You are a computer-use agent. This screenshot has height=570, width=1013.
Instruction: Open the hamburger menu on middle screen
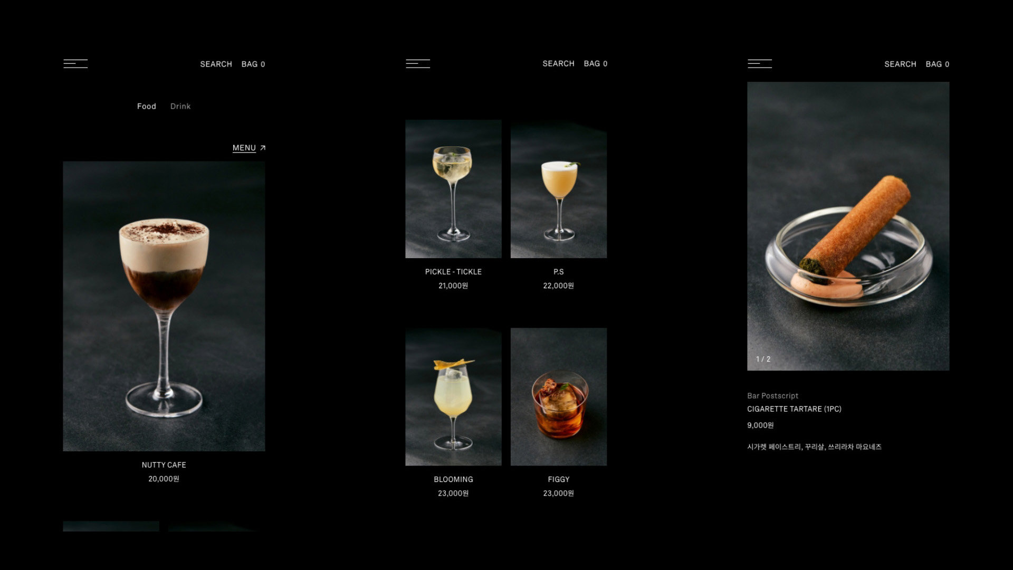pos(418,64)
